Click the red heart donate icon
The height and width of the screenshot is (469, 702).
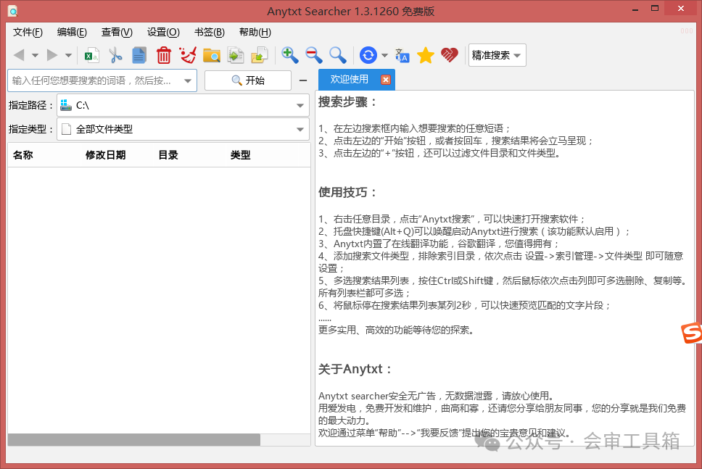tap(450, 55)
